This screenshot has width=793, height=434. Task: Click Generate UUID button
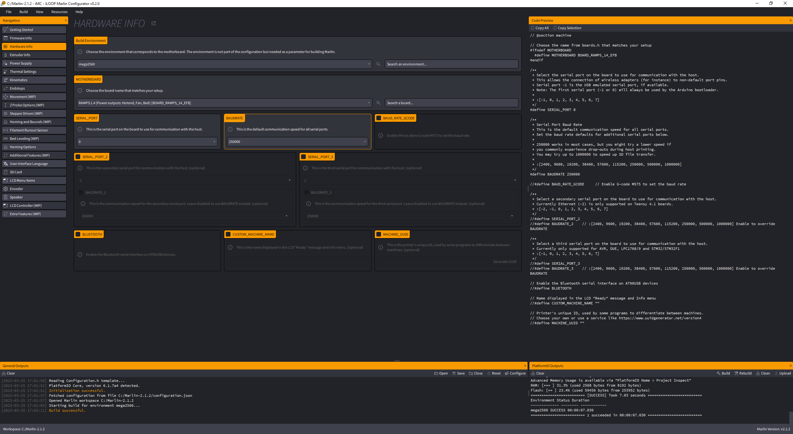pyautogui.click(x=505, y=262)
